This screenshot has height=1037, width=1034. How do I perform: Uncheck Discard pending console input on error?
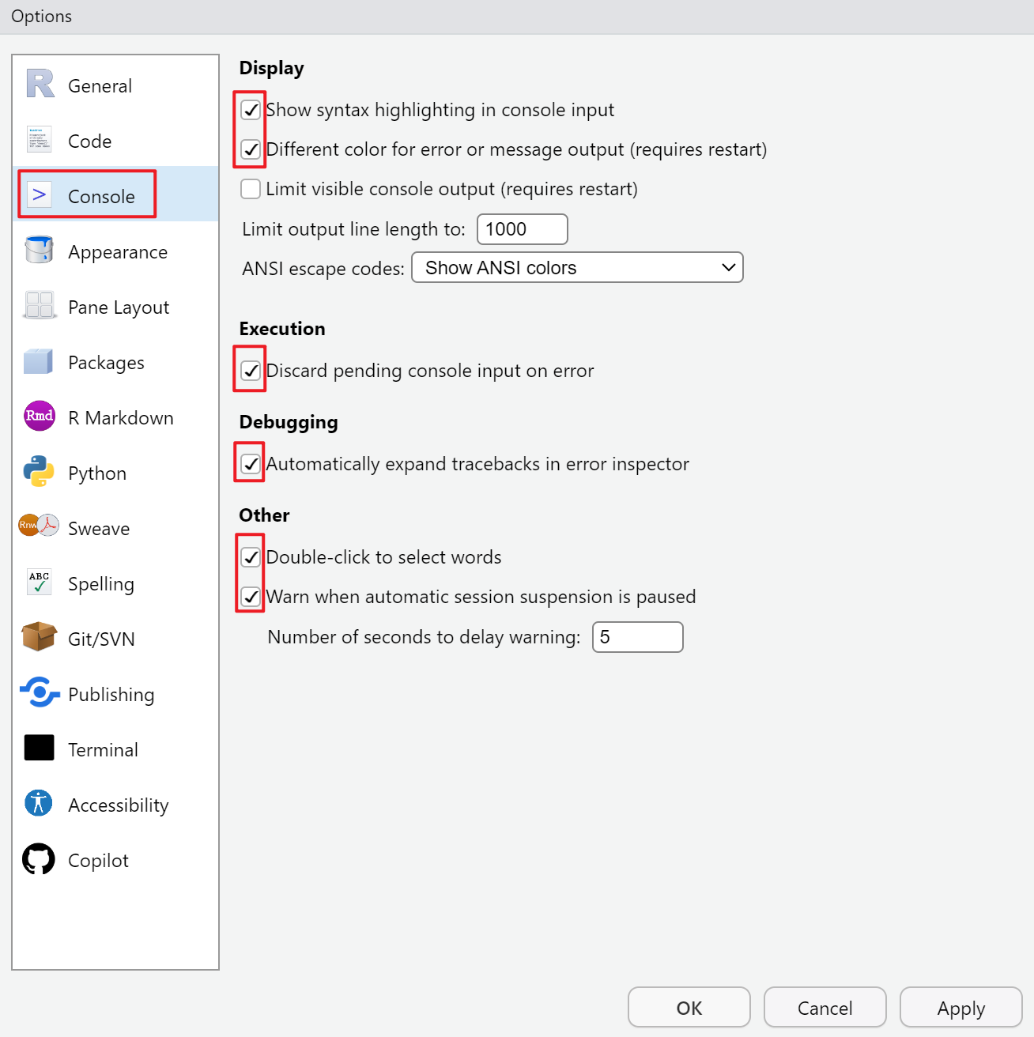click(251, 371)
